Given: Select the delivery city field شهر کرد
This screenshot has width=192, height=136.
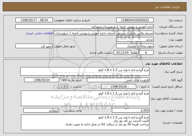Looking at the screenshot, I should pyautogui.click(x=34, y=46).
